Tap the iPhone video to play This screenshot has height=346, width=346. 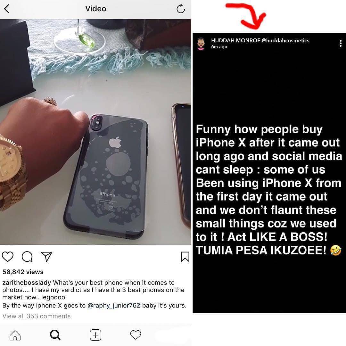pos(95,132)
